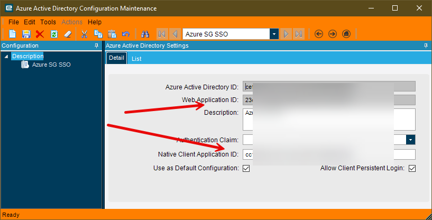Open the Authentication Claim dropdown arrow
The image size is (432, 220).
pos(410,140)
